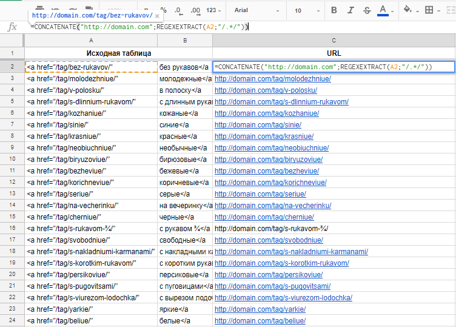Open the svobodniue link
The height and width of the screenshot is (327, 456).
(x=269, y=240)
